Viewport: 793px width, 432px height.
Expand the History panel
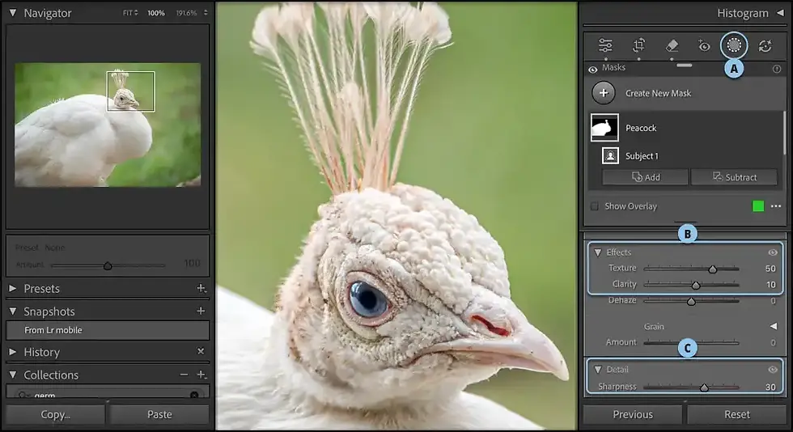[x=13, y=352]
